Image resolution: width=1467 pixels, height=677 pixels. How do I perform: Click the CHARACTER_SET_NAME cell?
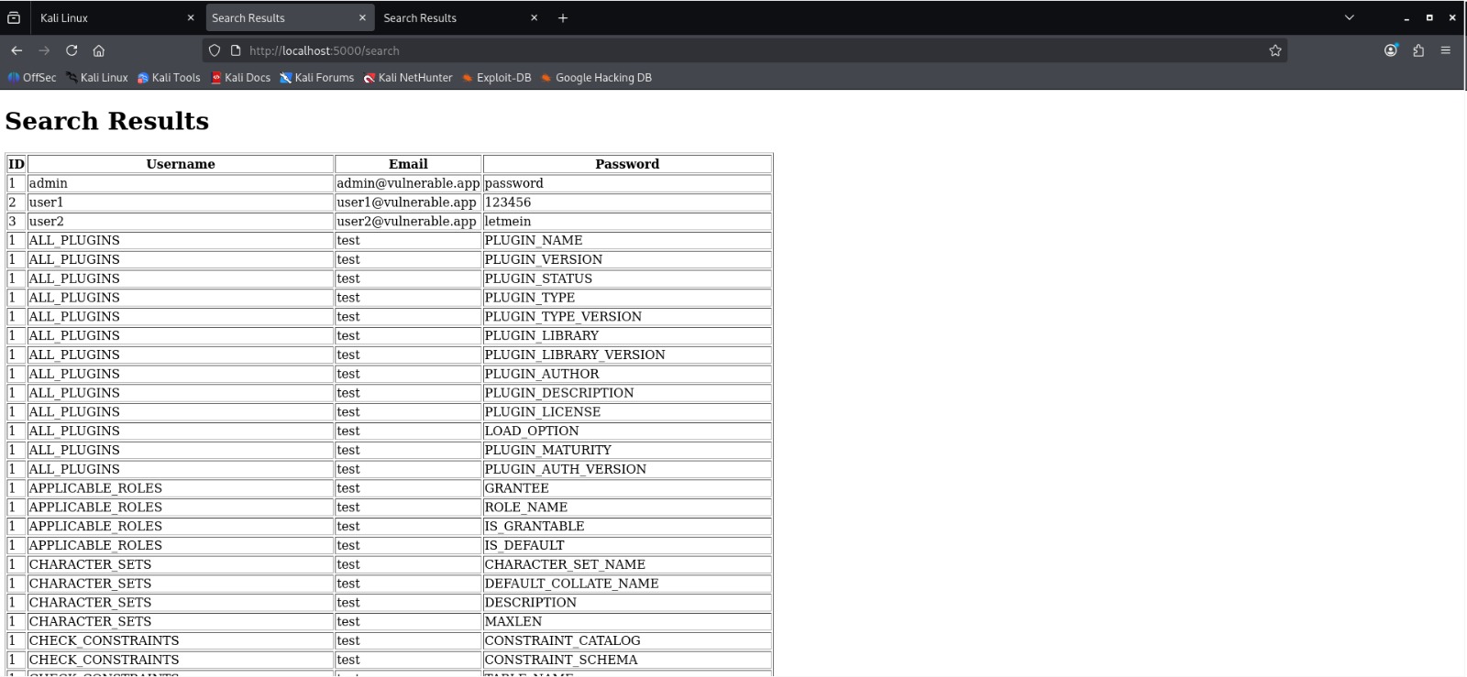pyautogui.click(x=627, y=564)
